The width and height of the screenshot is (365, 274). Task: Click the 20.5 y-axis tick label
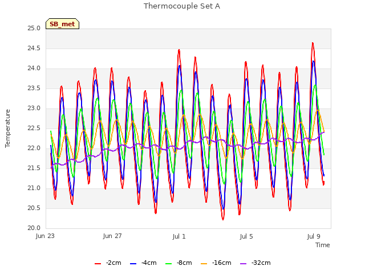click(x=34, y=208)
